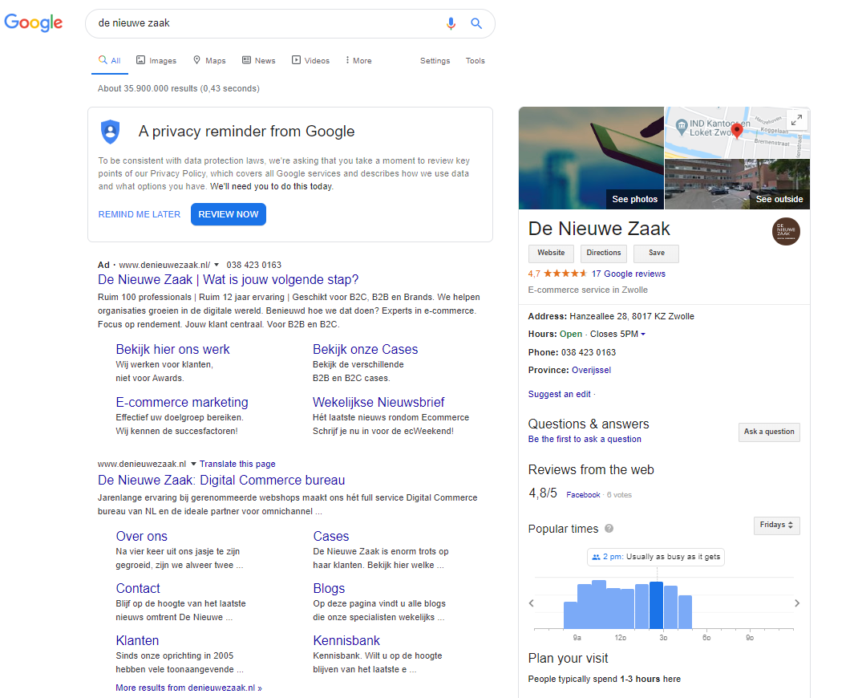Click Remind Me Later
Image resolution: width=854 pixels, height=698 pixels.
point(139,214)
